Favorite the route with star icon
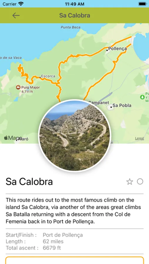This screenshot has height=264, width=149. coord(130,182)
